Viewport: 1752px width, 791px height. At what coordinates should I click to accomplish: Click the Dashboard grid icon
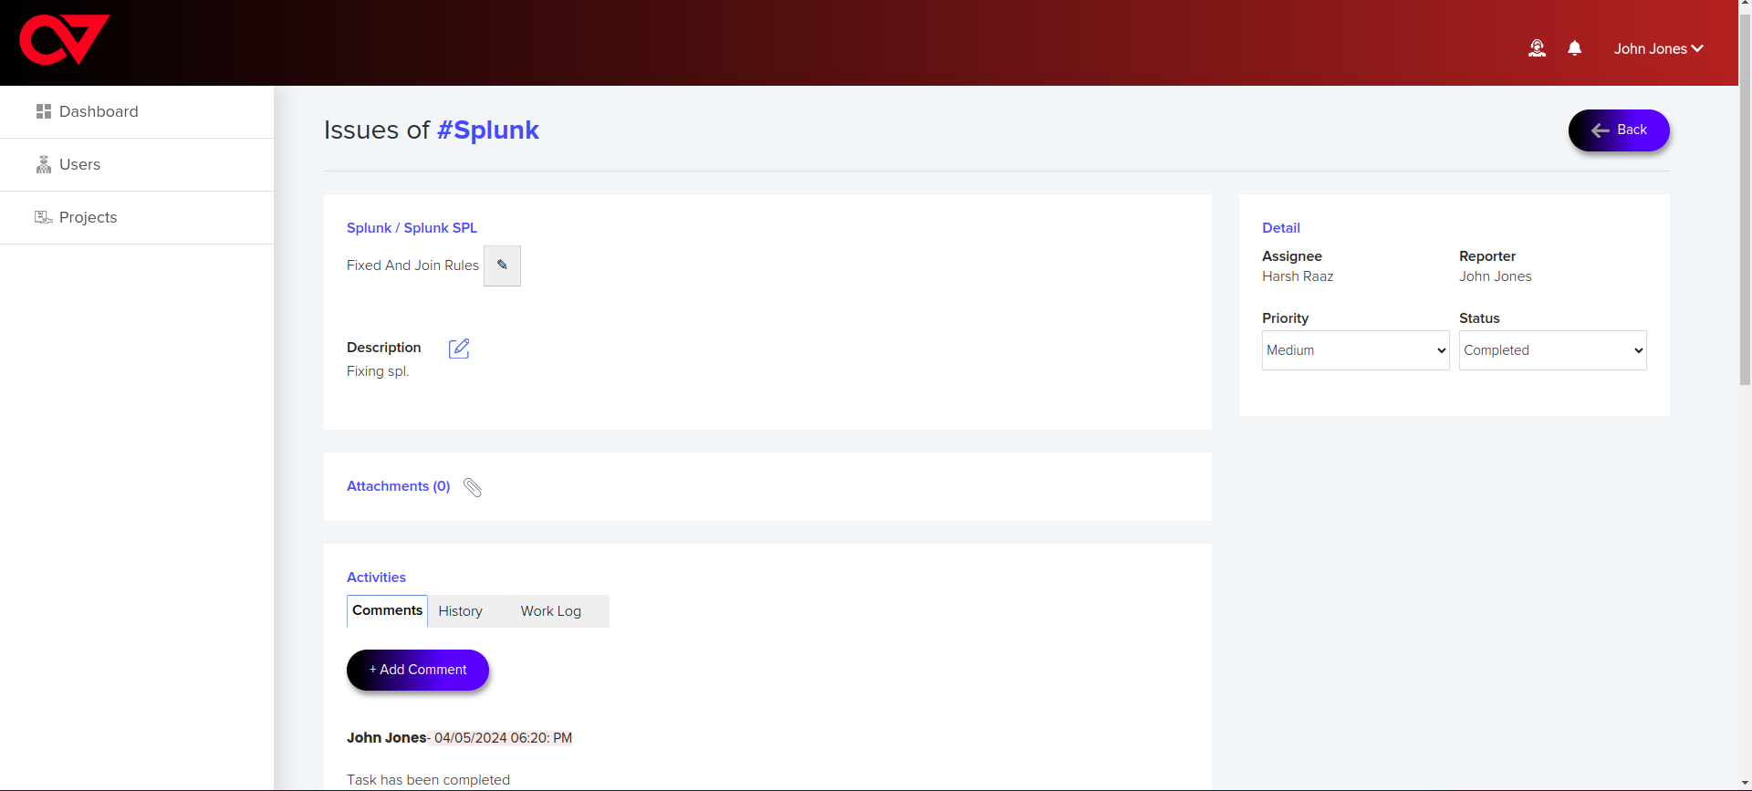43,111
